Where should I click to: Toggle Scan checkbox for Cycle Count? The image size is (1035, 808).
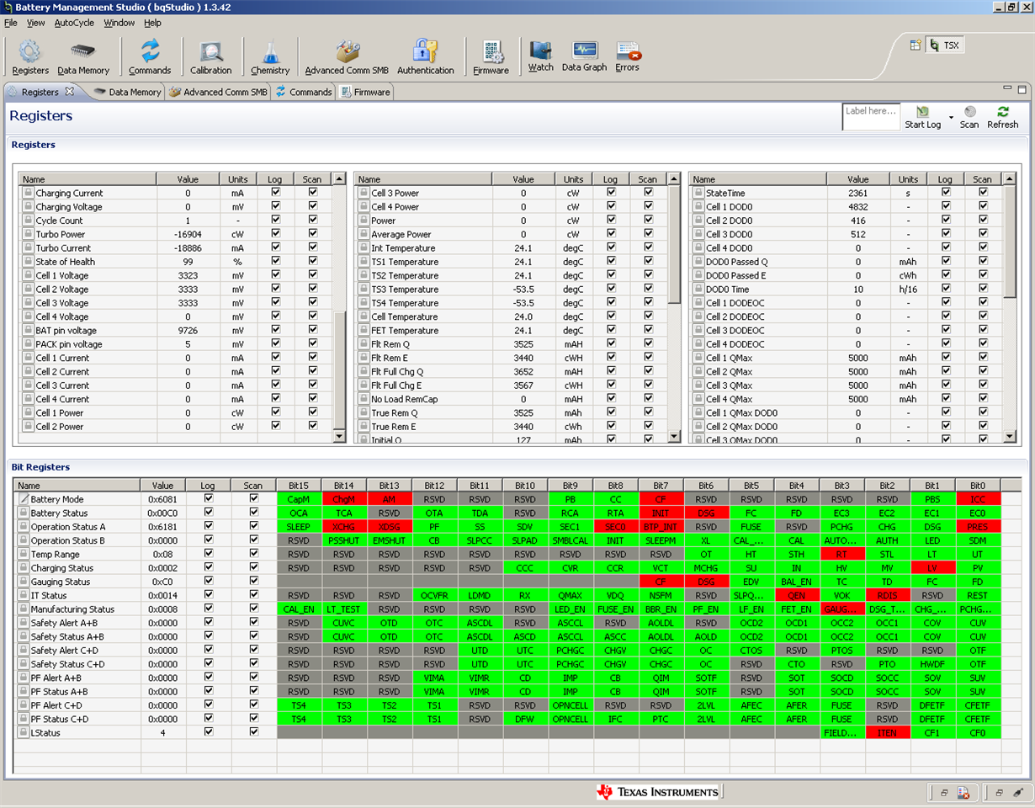pos(313,220)
